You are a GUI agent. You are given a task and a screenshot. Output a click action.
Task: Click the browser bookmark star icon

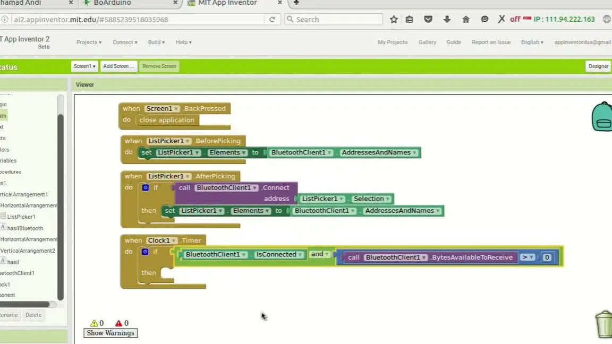click(x=394, y=19)
